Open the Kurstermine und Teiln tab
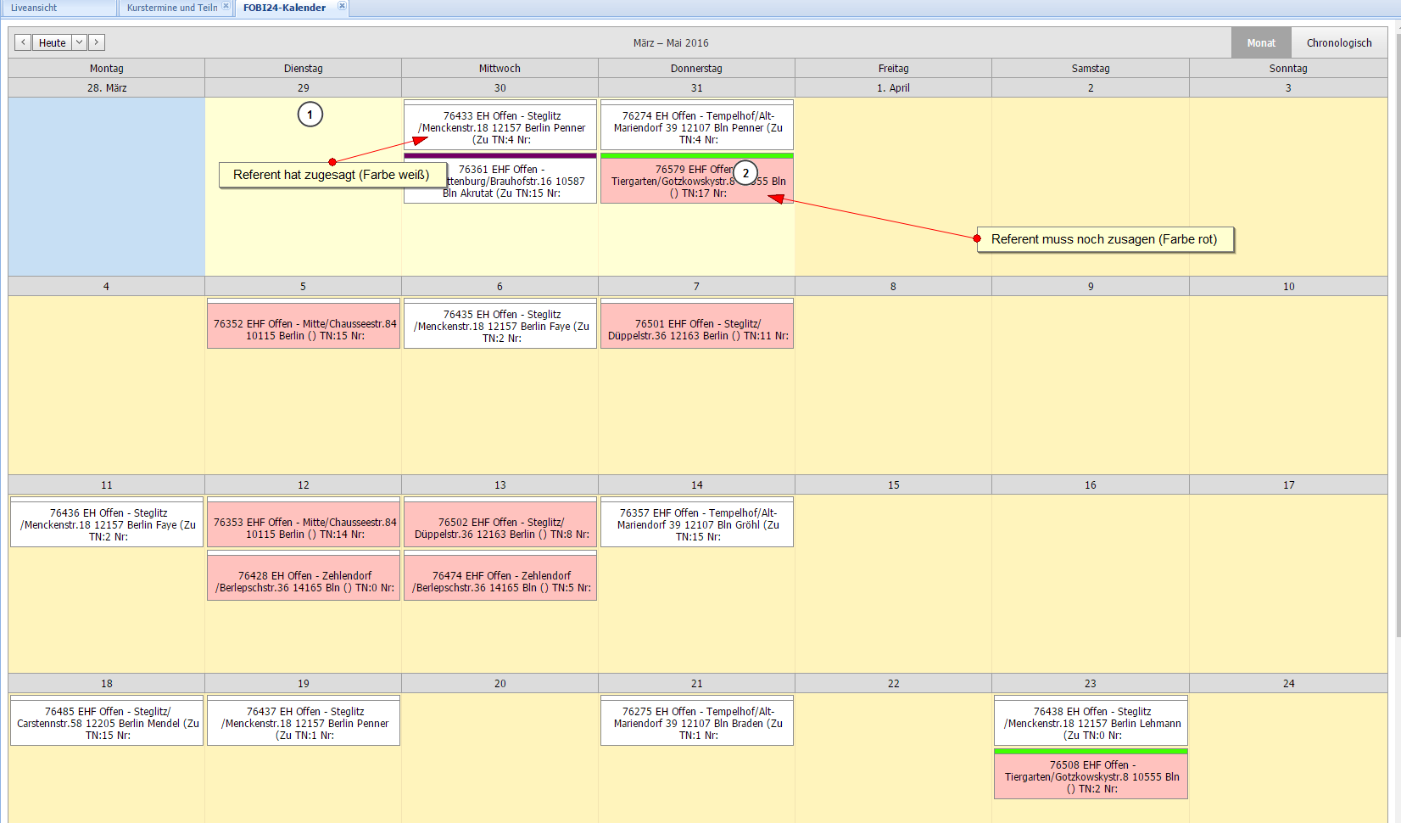This screenshot has height=823, width=1401. 172,8
